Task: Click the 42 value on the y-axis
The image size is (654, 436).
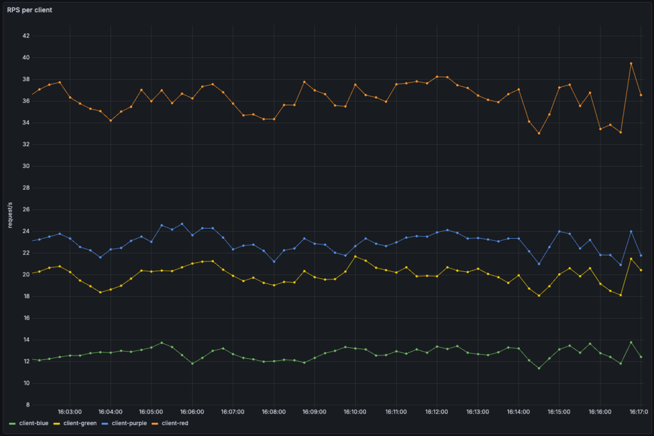Action: coord(26,36)
